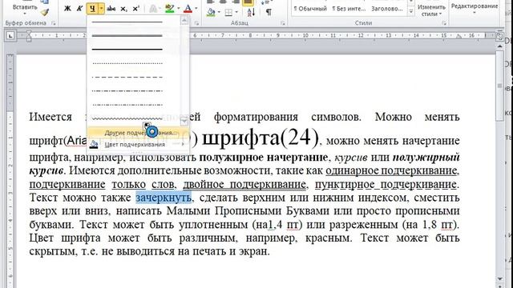Toggle underline (Ч) button
This screenshot has width=513, height=288.
pyautogui.click(x=93, y=9)
